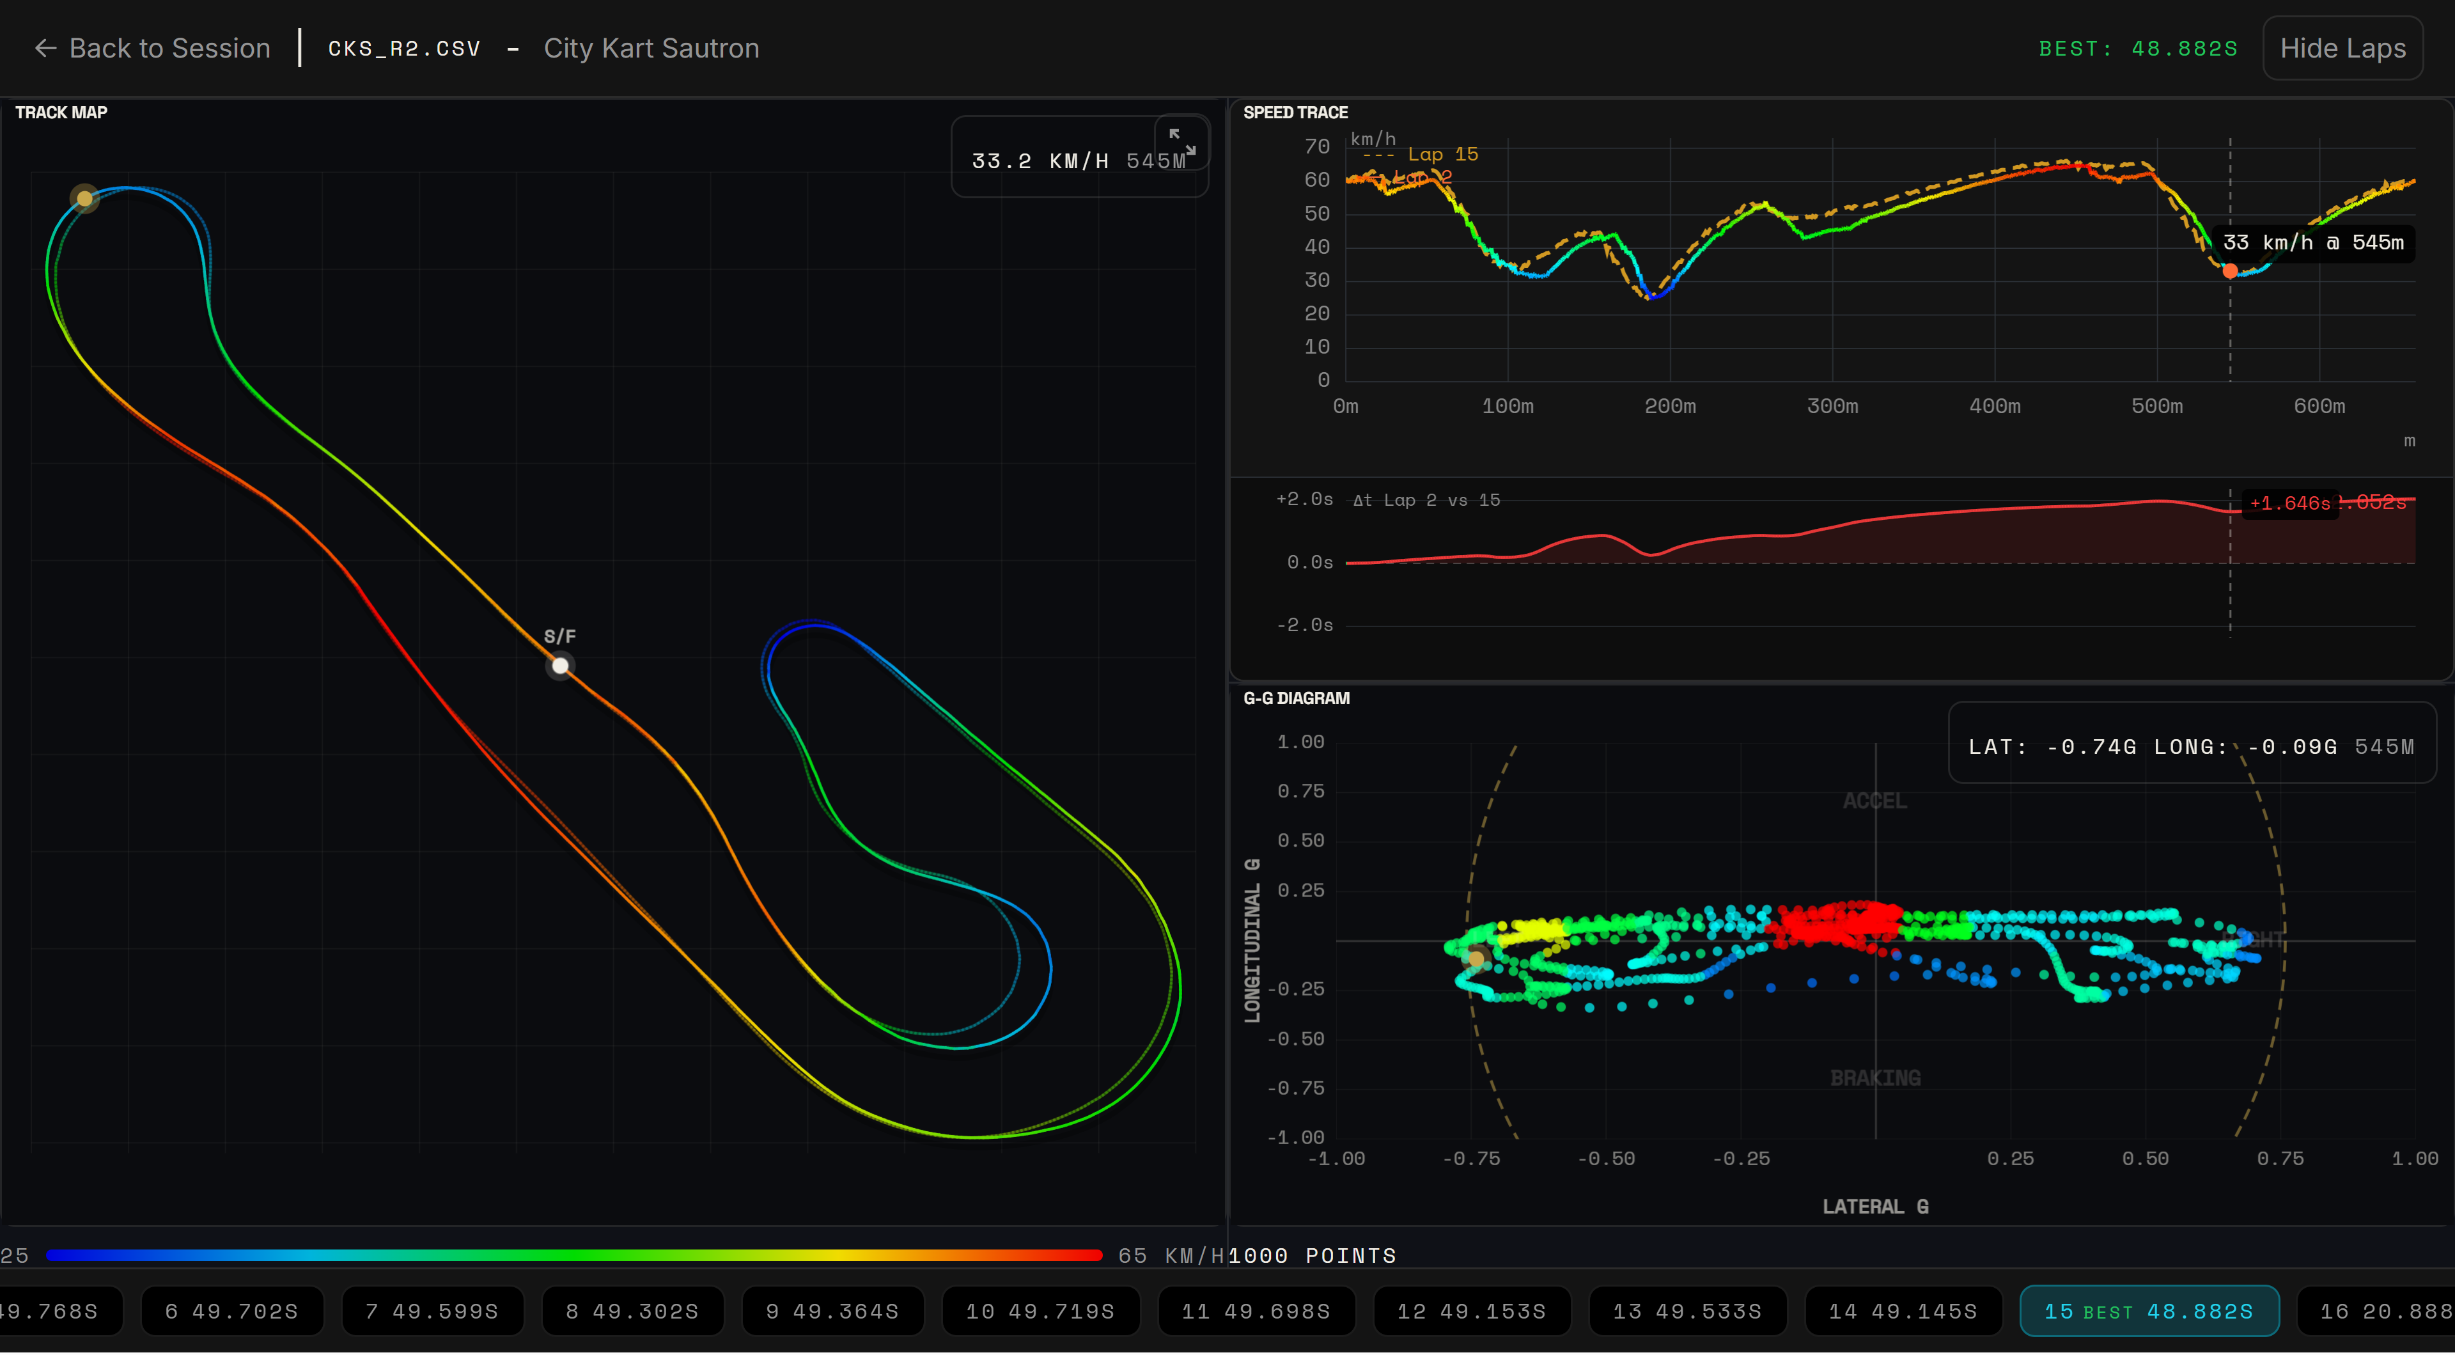
Task: Click the +1.646s delta label
Action: tap(2289, 503)
